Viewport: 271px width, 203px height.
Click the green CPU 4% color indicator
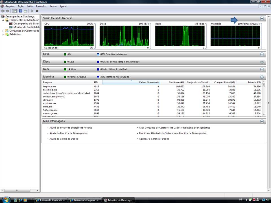tap(65, 54)
